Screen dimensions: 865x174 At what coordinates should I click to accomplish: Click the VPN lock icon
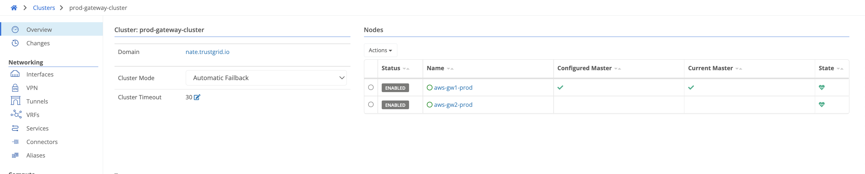coord(15,88)
